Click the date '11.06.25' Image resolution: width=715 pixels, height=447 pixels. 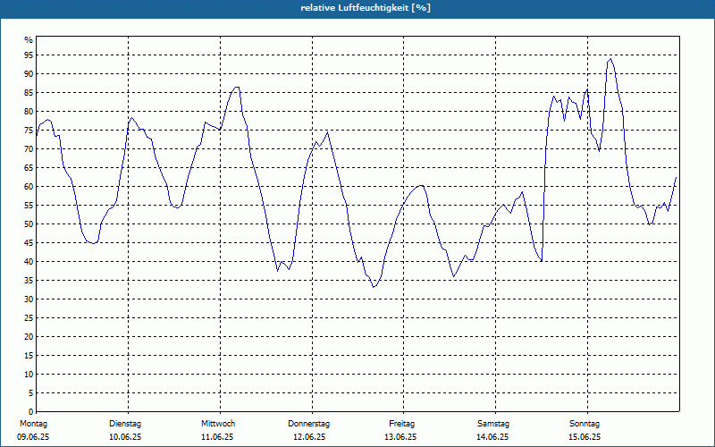[217, 437]
